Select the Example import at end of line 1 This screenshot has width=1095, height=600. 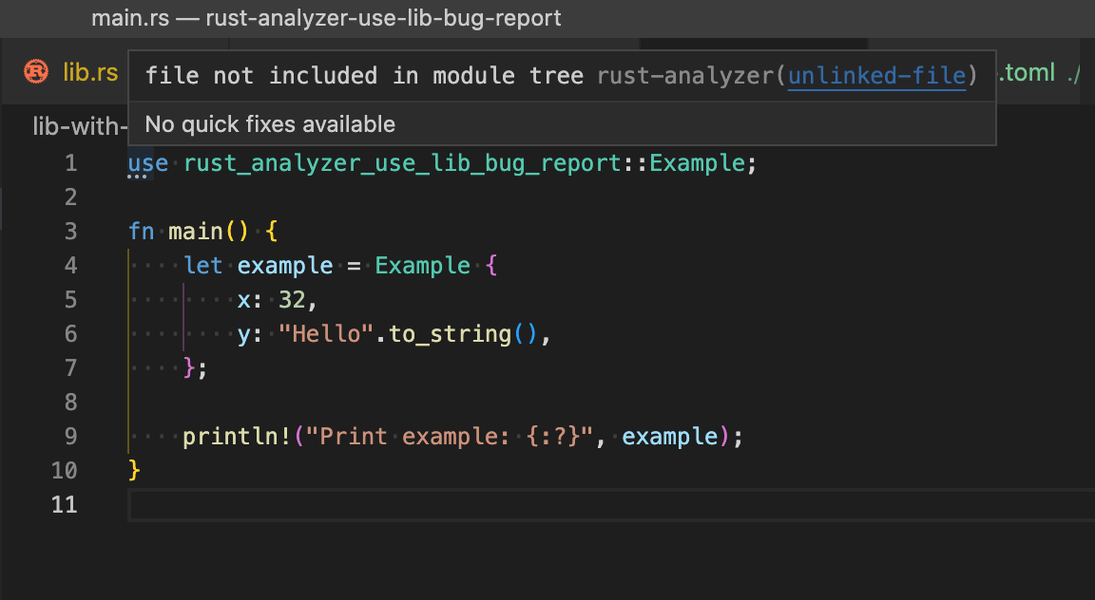698,163
